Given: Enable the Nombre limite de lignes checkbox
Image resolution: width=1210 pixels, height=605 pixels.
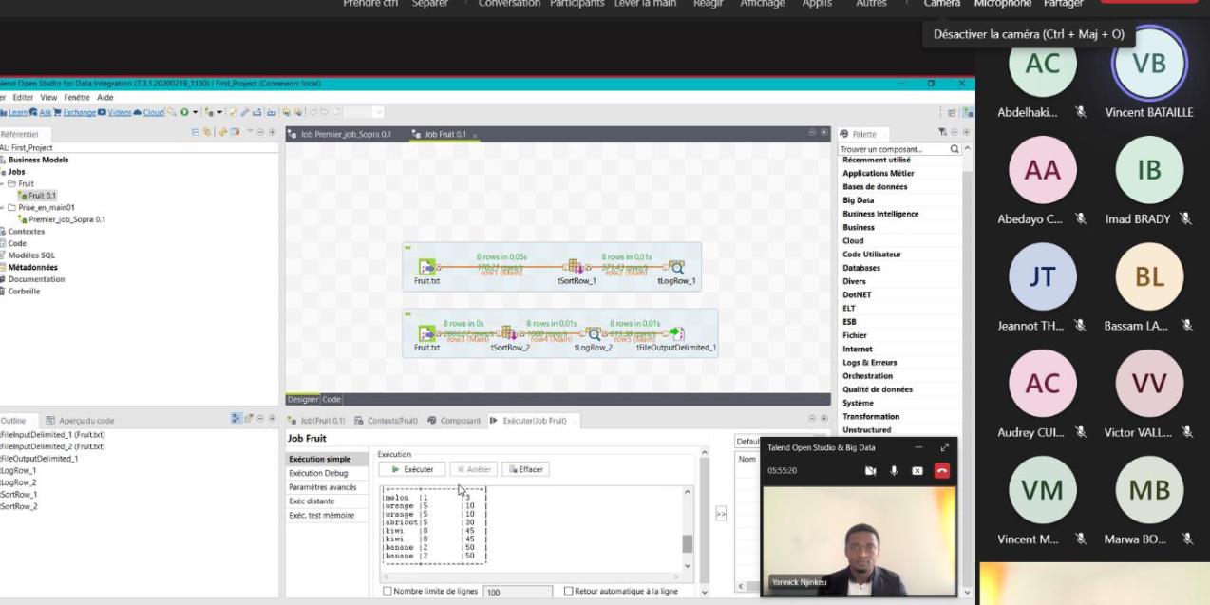Looking at the screenshot, I should point(388,591).
